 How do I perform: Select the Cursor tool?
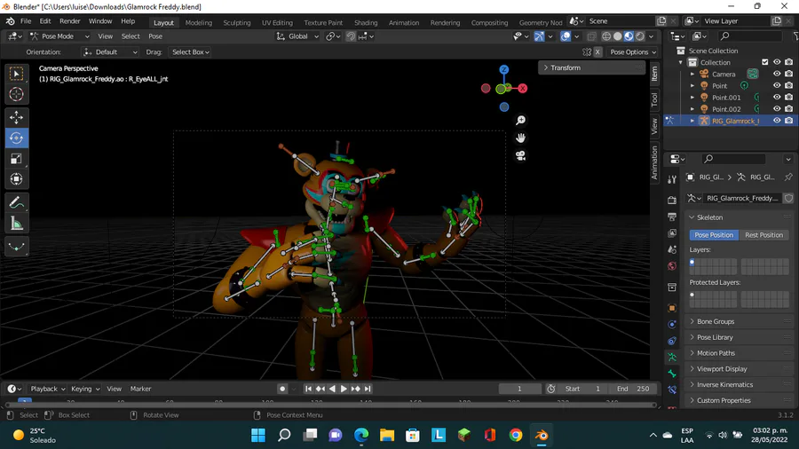click(16, 94)
